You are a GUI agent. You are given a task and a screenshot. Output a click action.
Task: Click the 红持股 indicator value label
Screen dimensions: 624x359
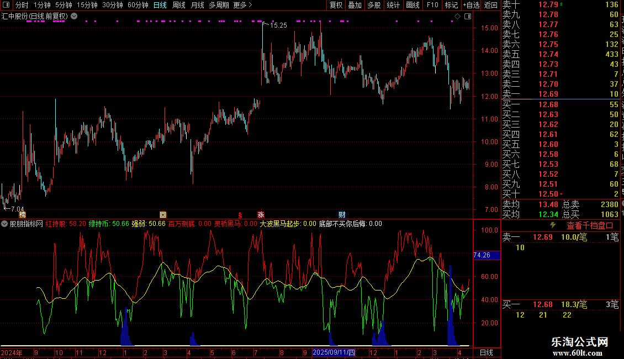pos(66,224)
